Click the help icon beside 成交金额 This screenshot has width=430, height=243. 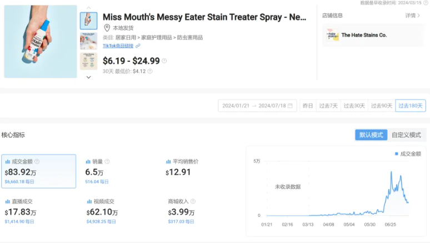(37, 161)
